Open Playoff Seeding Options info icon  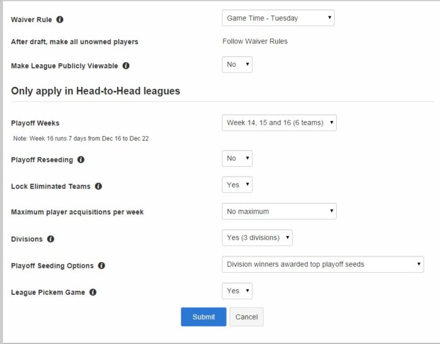point(101,266)
